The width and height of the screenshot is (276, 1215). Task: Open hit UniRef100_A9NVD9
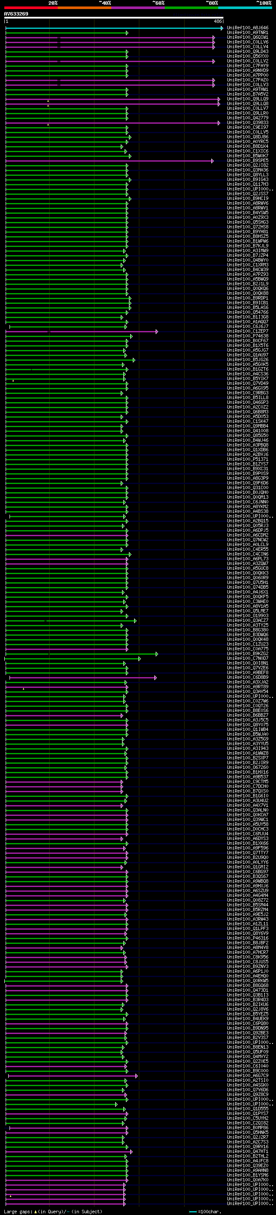(x=248, y=70)
